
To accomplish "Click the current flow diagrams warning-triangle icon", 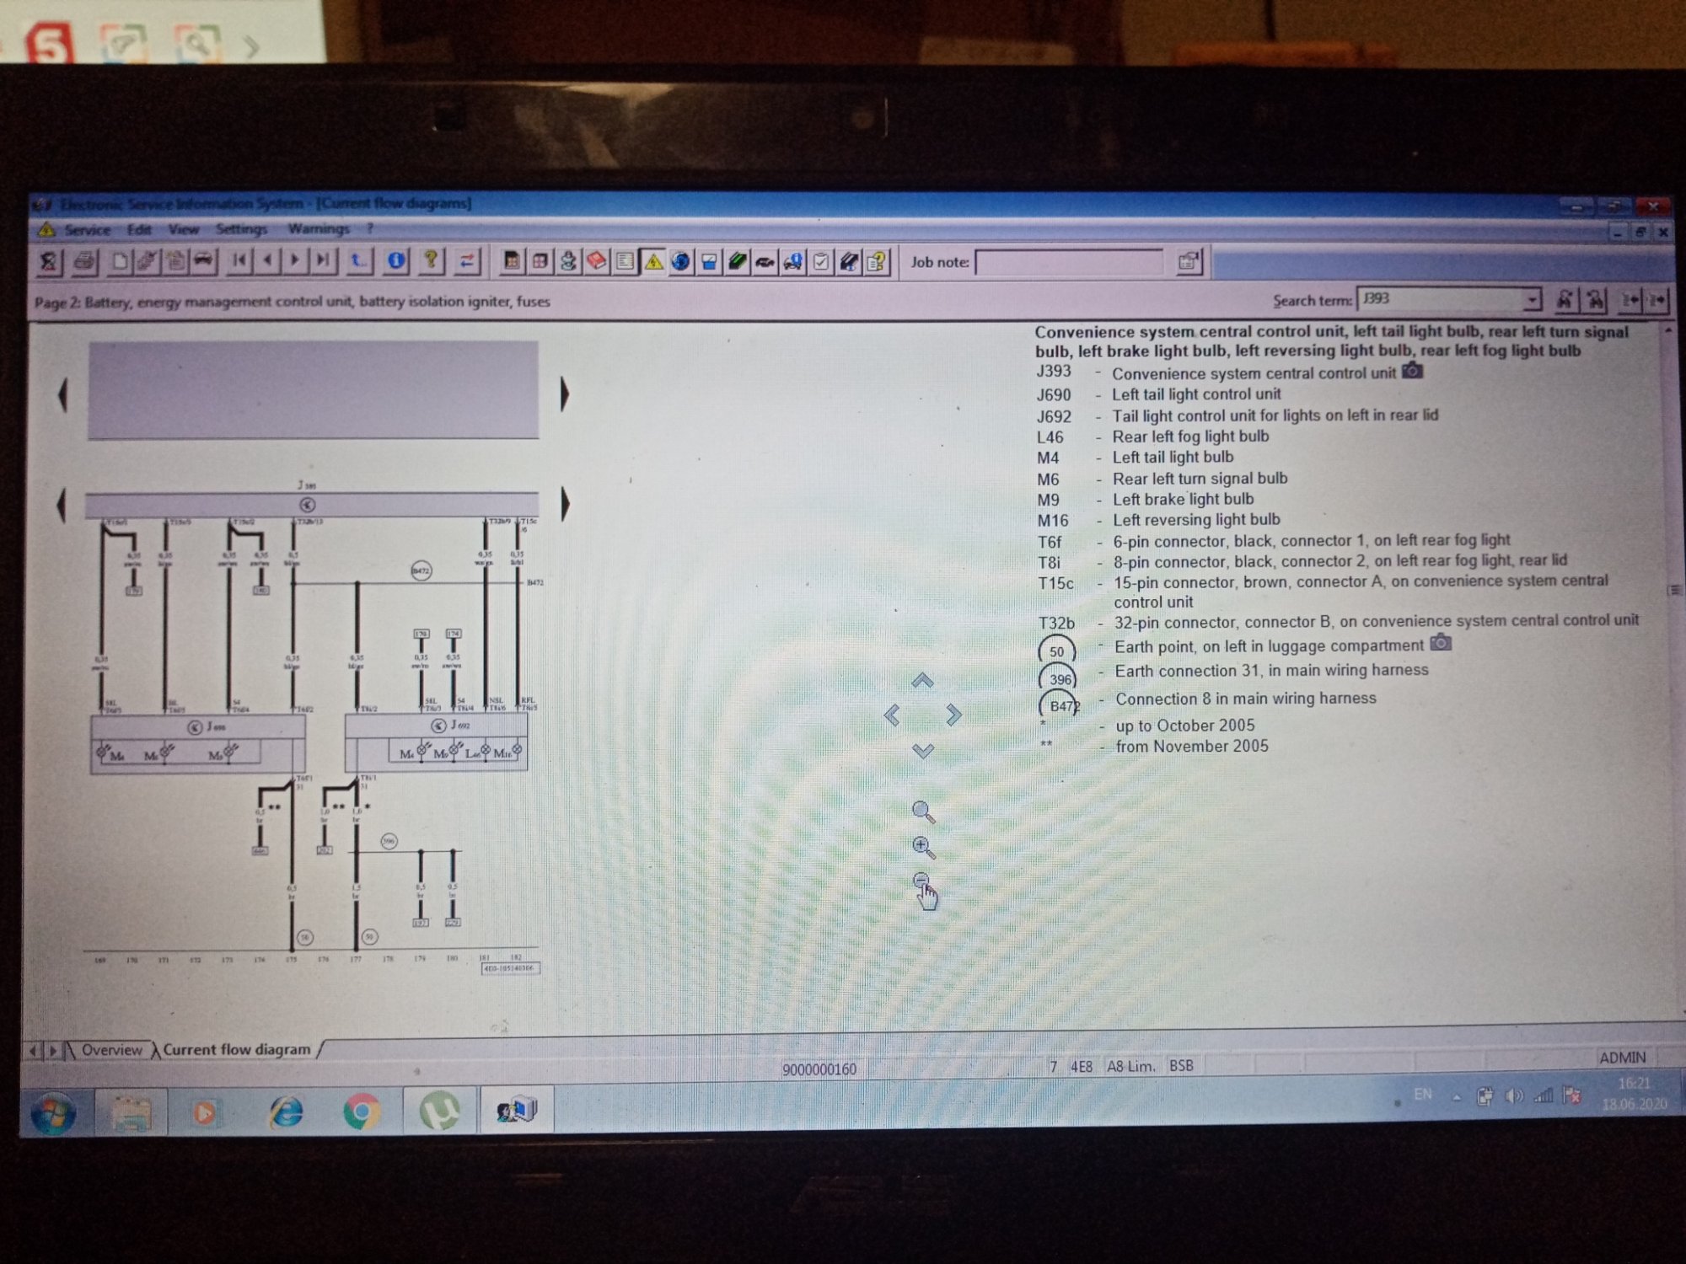I will pos(653,262).
